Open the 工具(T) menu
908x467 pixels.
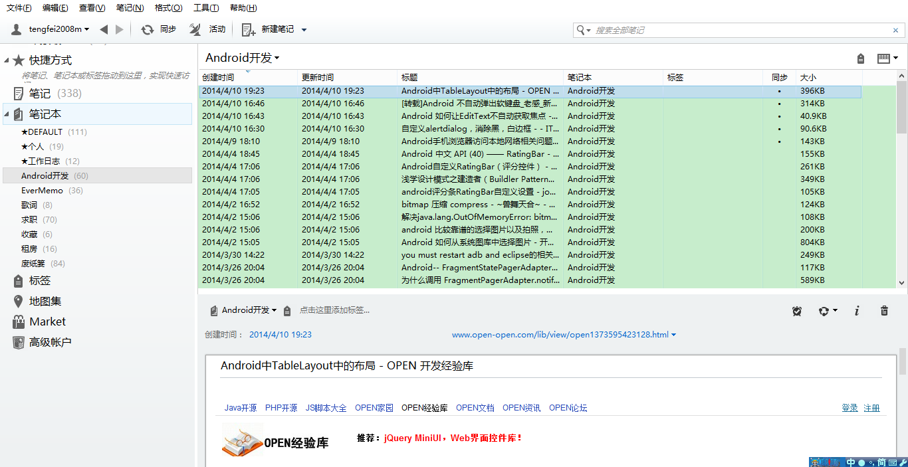click(x=206, y=8)
